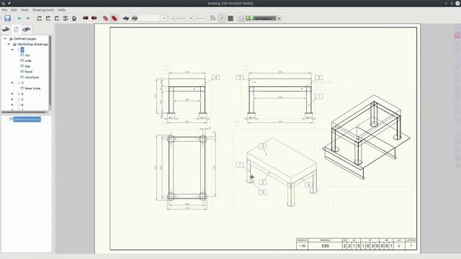Open the third panel tab with stacked icon

coord(27,29)
